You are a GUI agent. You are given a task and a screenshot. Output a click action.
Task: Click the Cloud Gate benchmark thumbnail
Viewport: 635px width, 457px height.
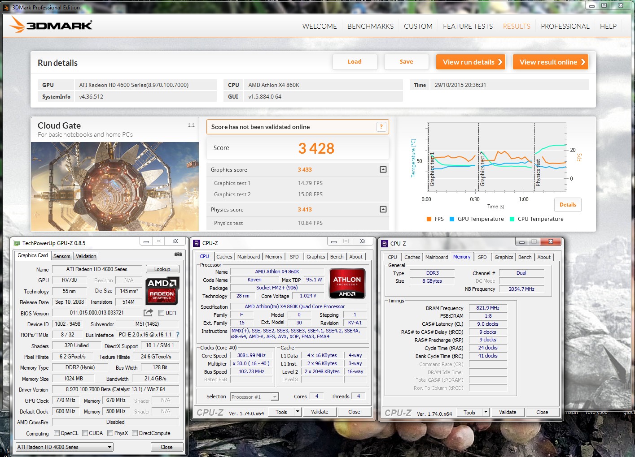[x=115, y=186]
